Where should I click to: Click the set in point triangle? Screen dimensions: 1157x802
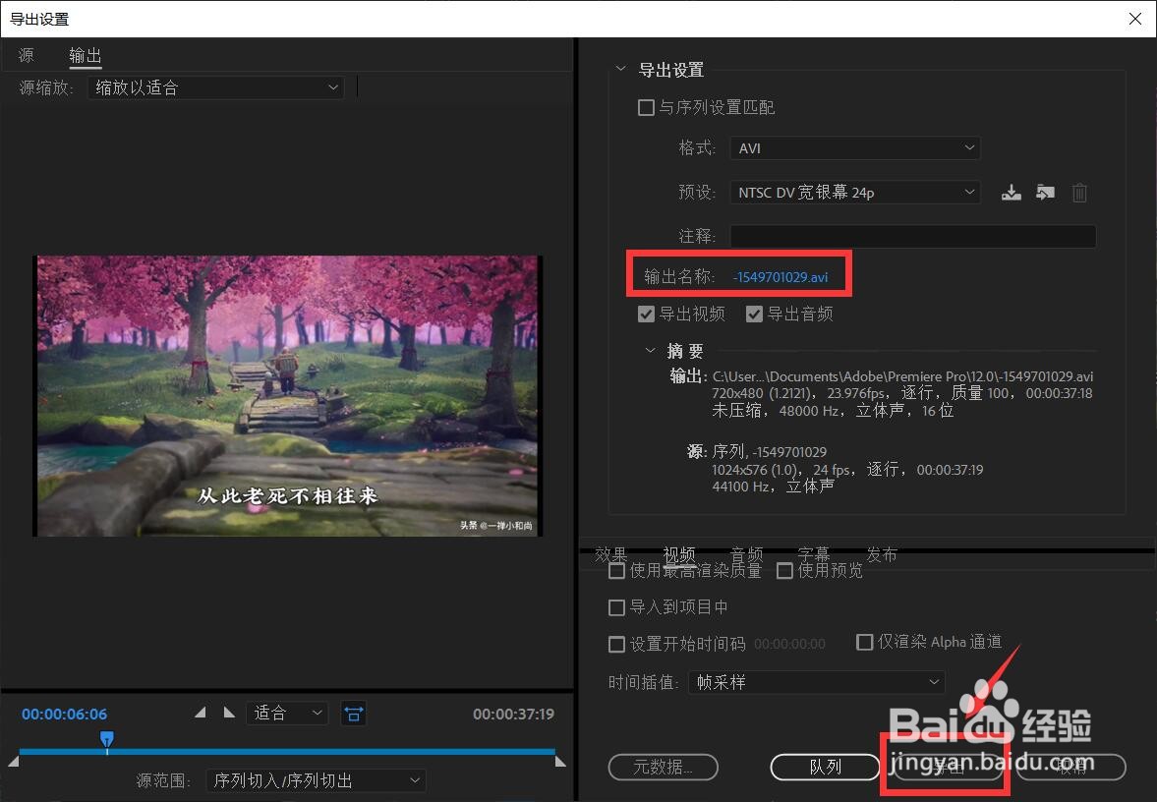click(x=200, y=713)
